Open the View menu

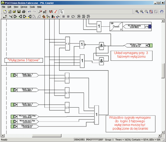[x=16, y=7]
